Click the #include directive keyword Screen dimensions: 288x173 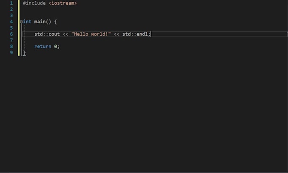point(34,3)
